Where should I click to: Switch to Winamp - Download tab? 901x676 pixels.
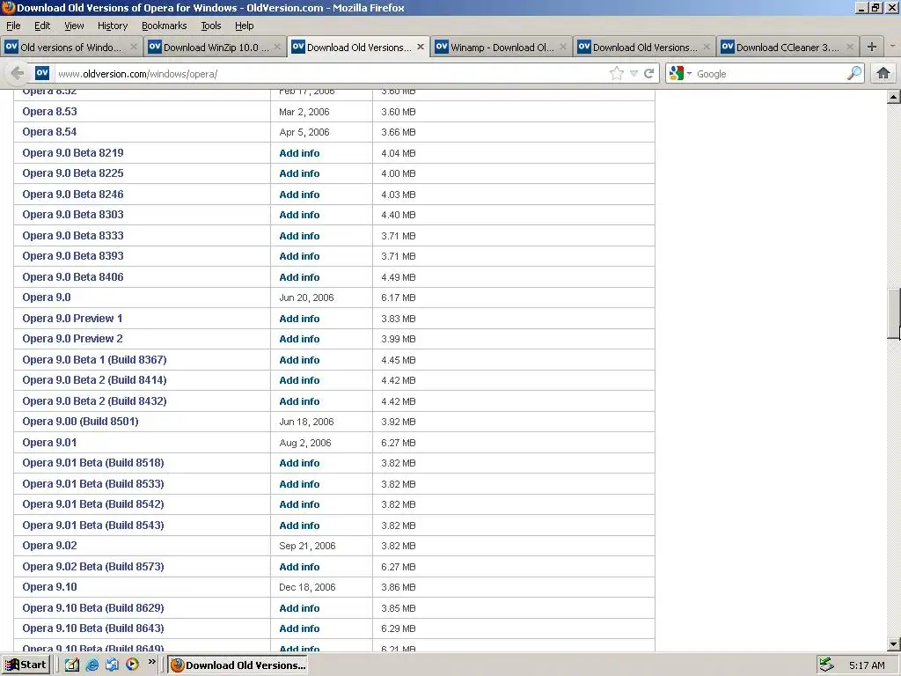501,48
